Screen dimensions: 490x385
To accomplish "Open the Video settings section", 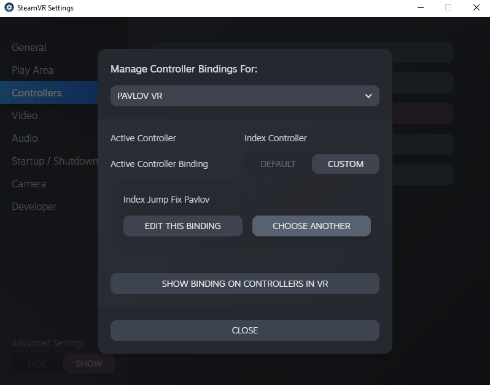I will 25,115.
